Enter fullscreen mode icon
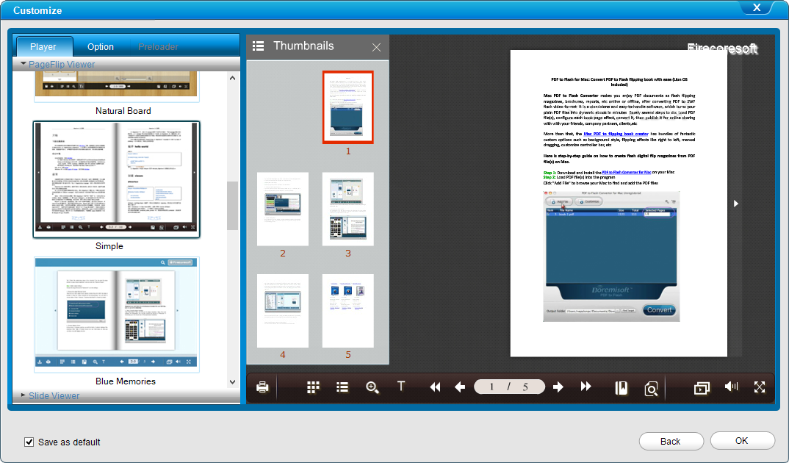The image size is (789, 463). pos(760,387)
